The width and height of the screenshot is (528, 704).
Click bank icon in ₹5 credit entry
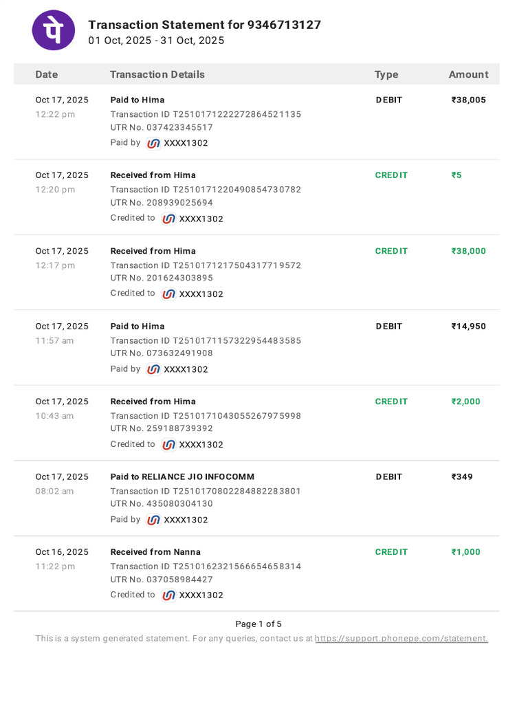pyautogui.click(x=169, y=219)
